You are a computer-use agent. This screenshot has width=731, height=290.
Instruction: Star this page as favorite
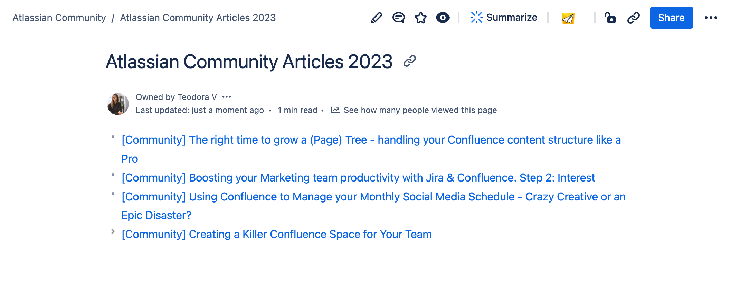point(420,18)
